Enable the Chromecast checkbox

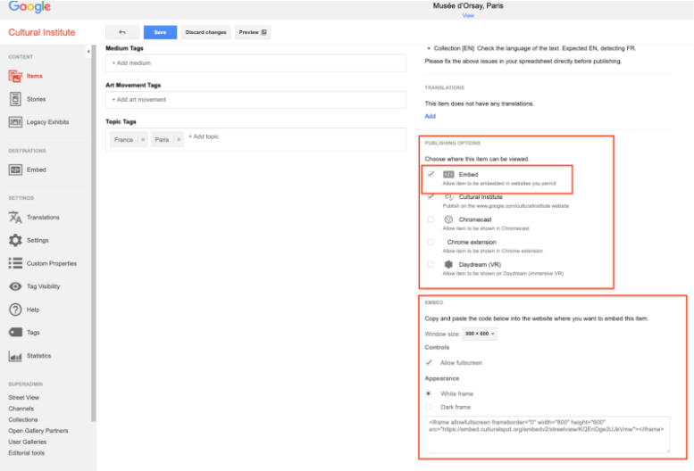point(431,219)
